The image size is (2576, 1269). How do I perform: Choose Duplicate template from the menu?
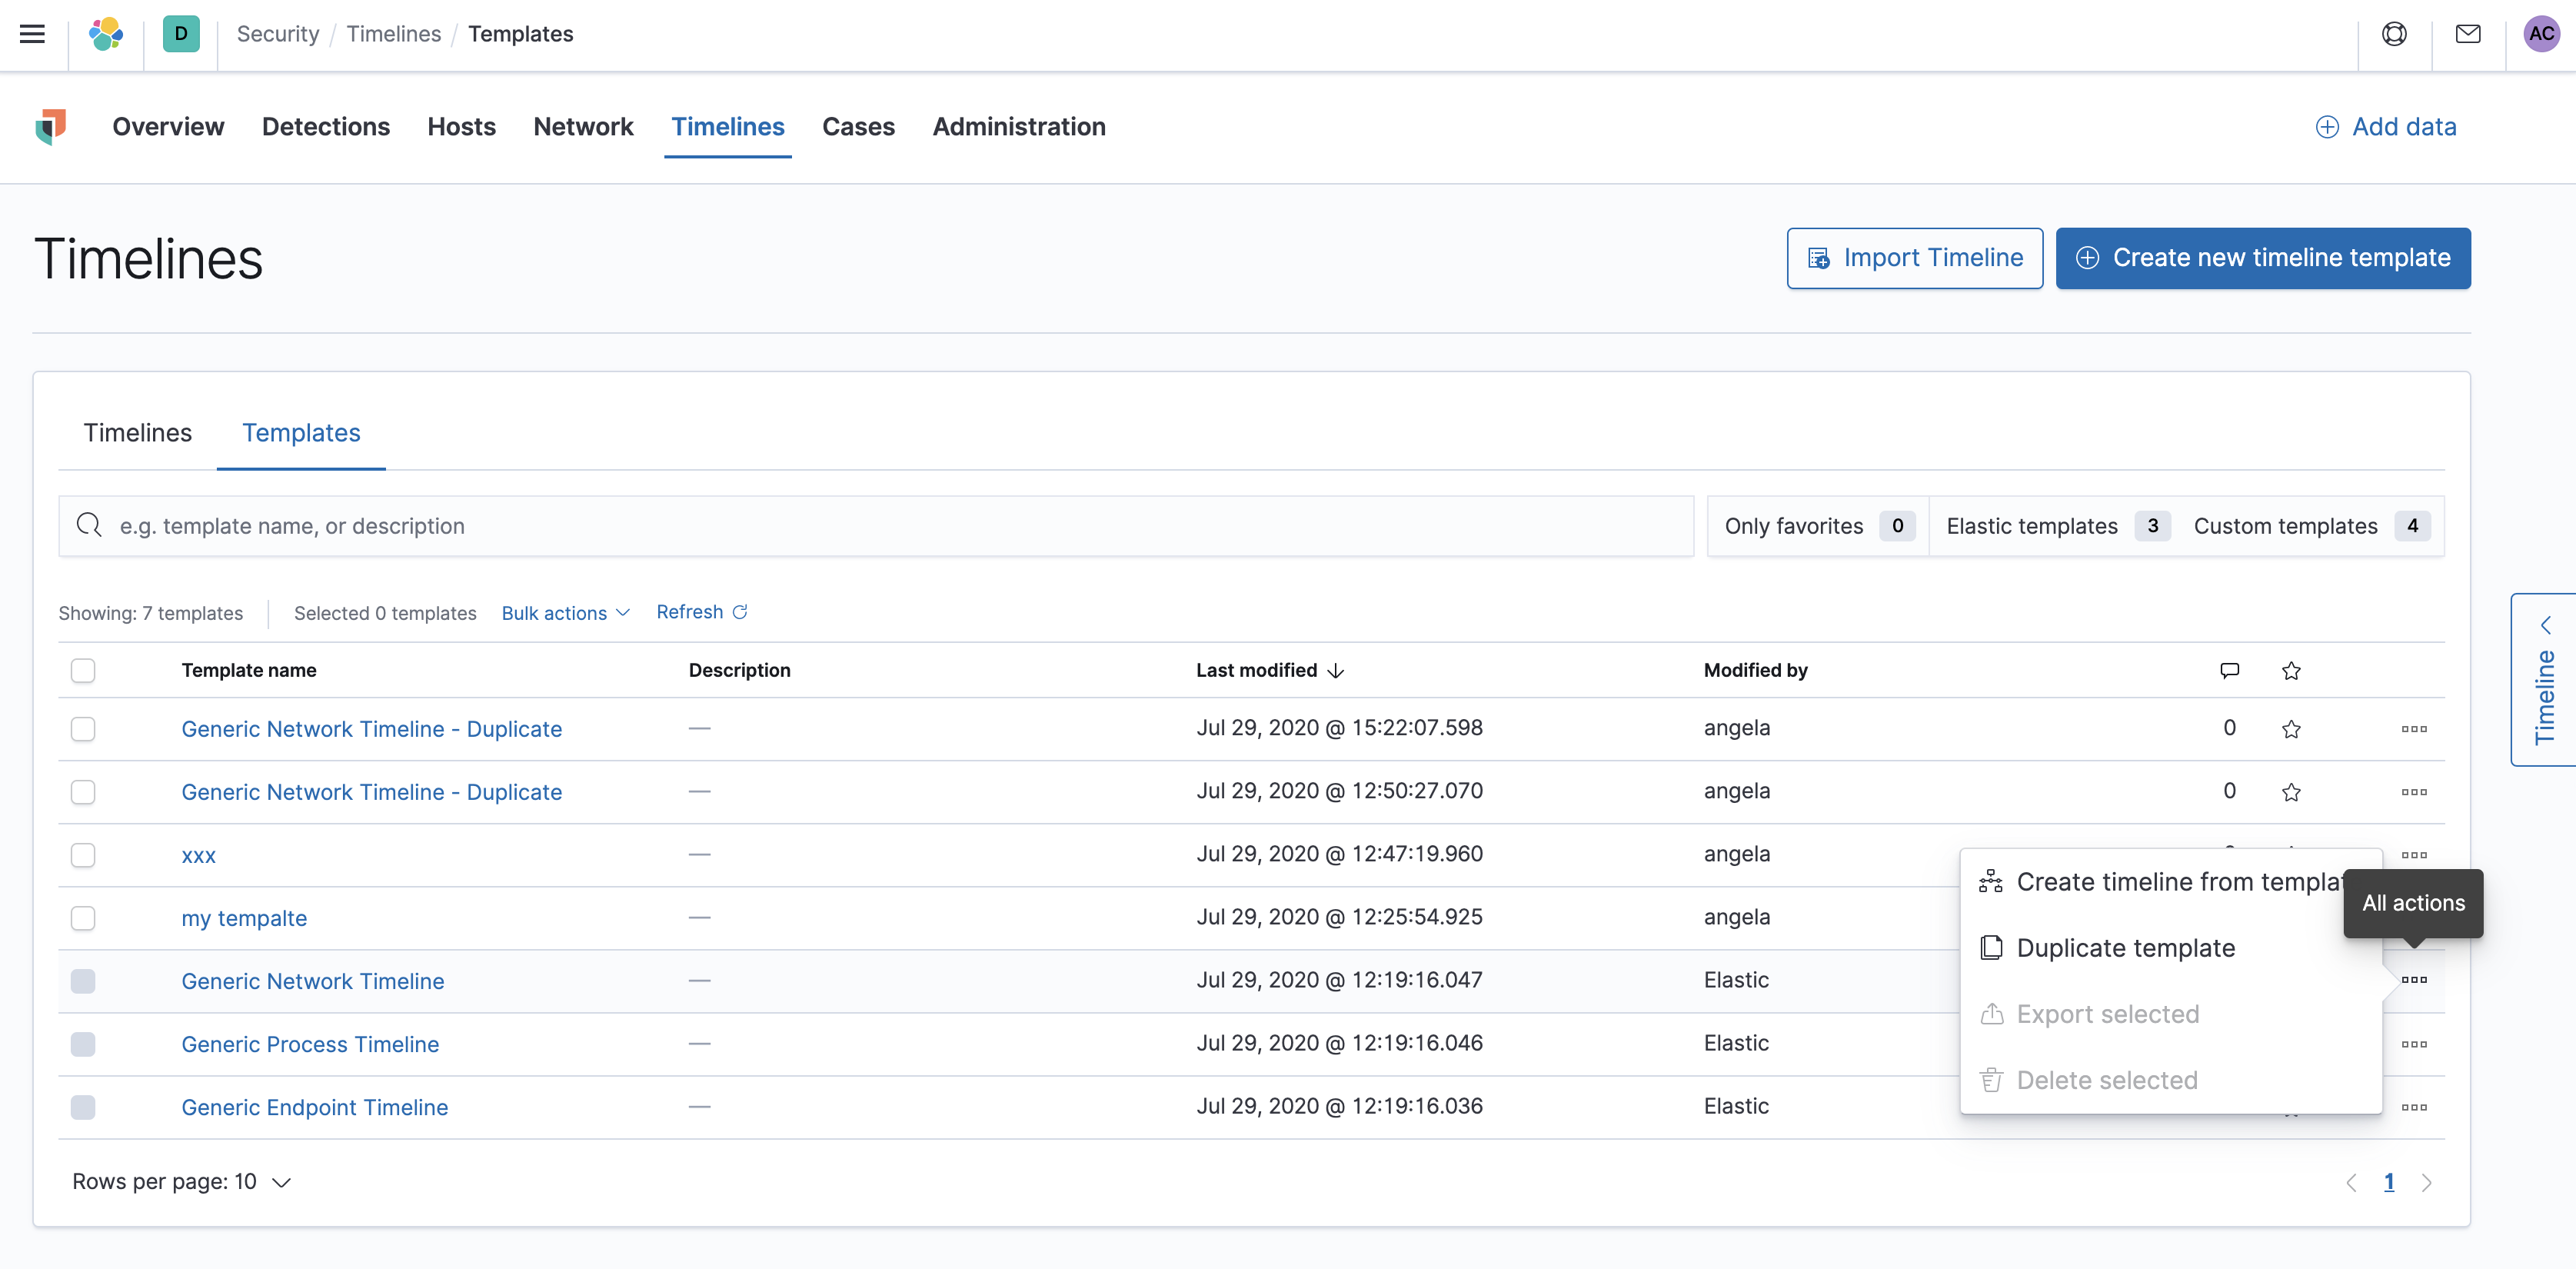(x=2125, y=948)
